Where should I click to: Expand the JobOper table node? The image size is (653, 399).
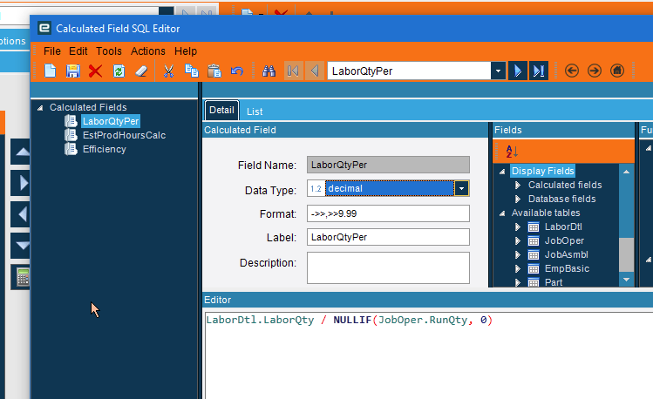[518, 241]
